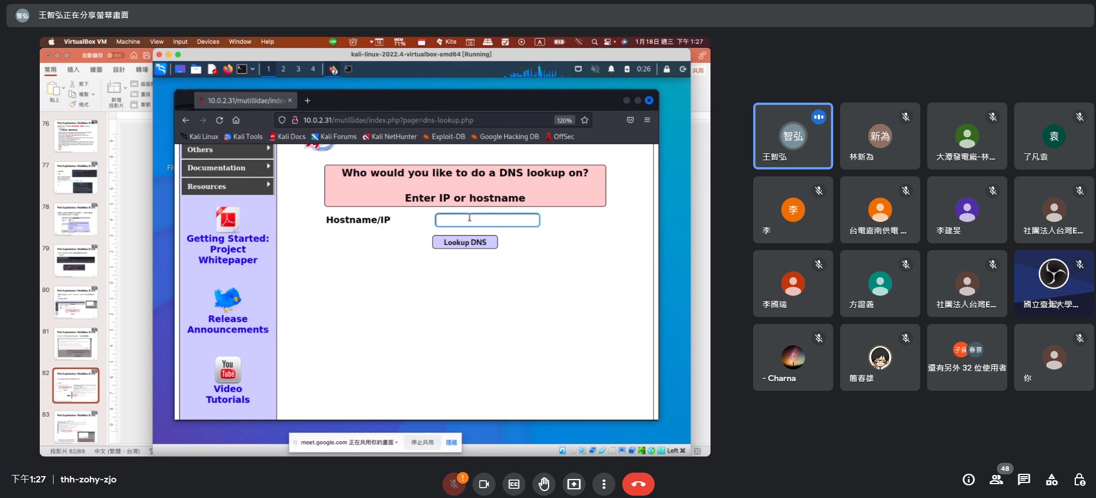Open Getting Started Project Whitepaper PDF

[228, 219]
